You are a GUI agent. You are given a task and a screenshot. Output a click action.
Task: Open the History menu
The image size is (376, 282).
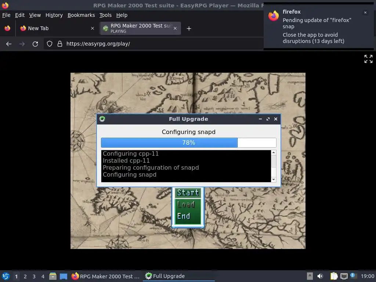coord(54,15)
